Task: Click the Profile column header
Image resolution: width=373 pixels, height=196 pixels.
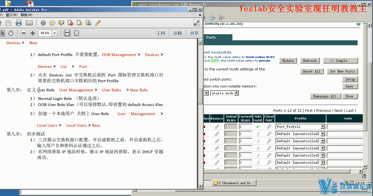Action: 300,118
